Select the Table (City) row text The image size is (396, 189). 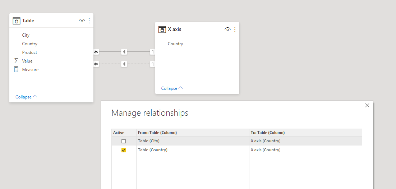[149, 141]
